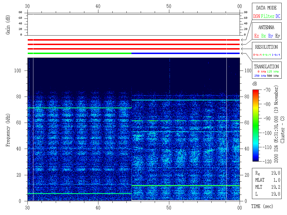Click the green line near 12 kHz in spectrogram
This screenshot has height=215, width=287.
click(185, 186)
